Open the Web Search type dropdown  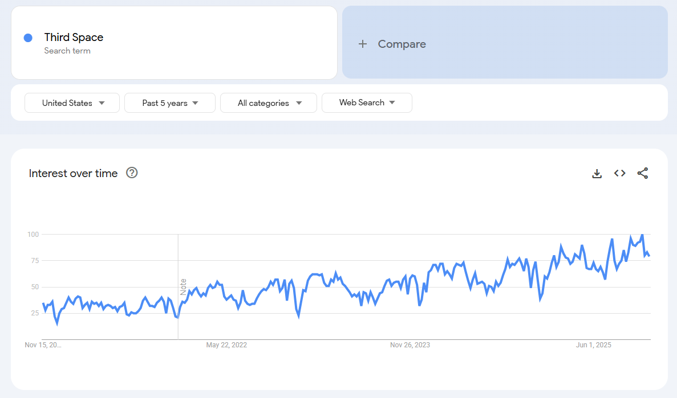pyautogui.click(x=367, y=102)
